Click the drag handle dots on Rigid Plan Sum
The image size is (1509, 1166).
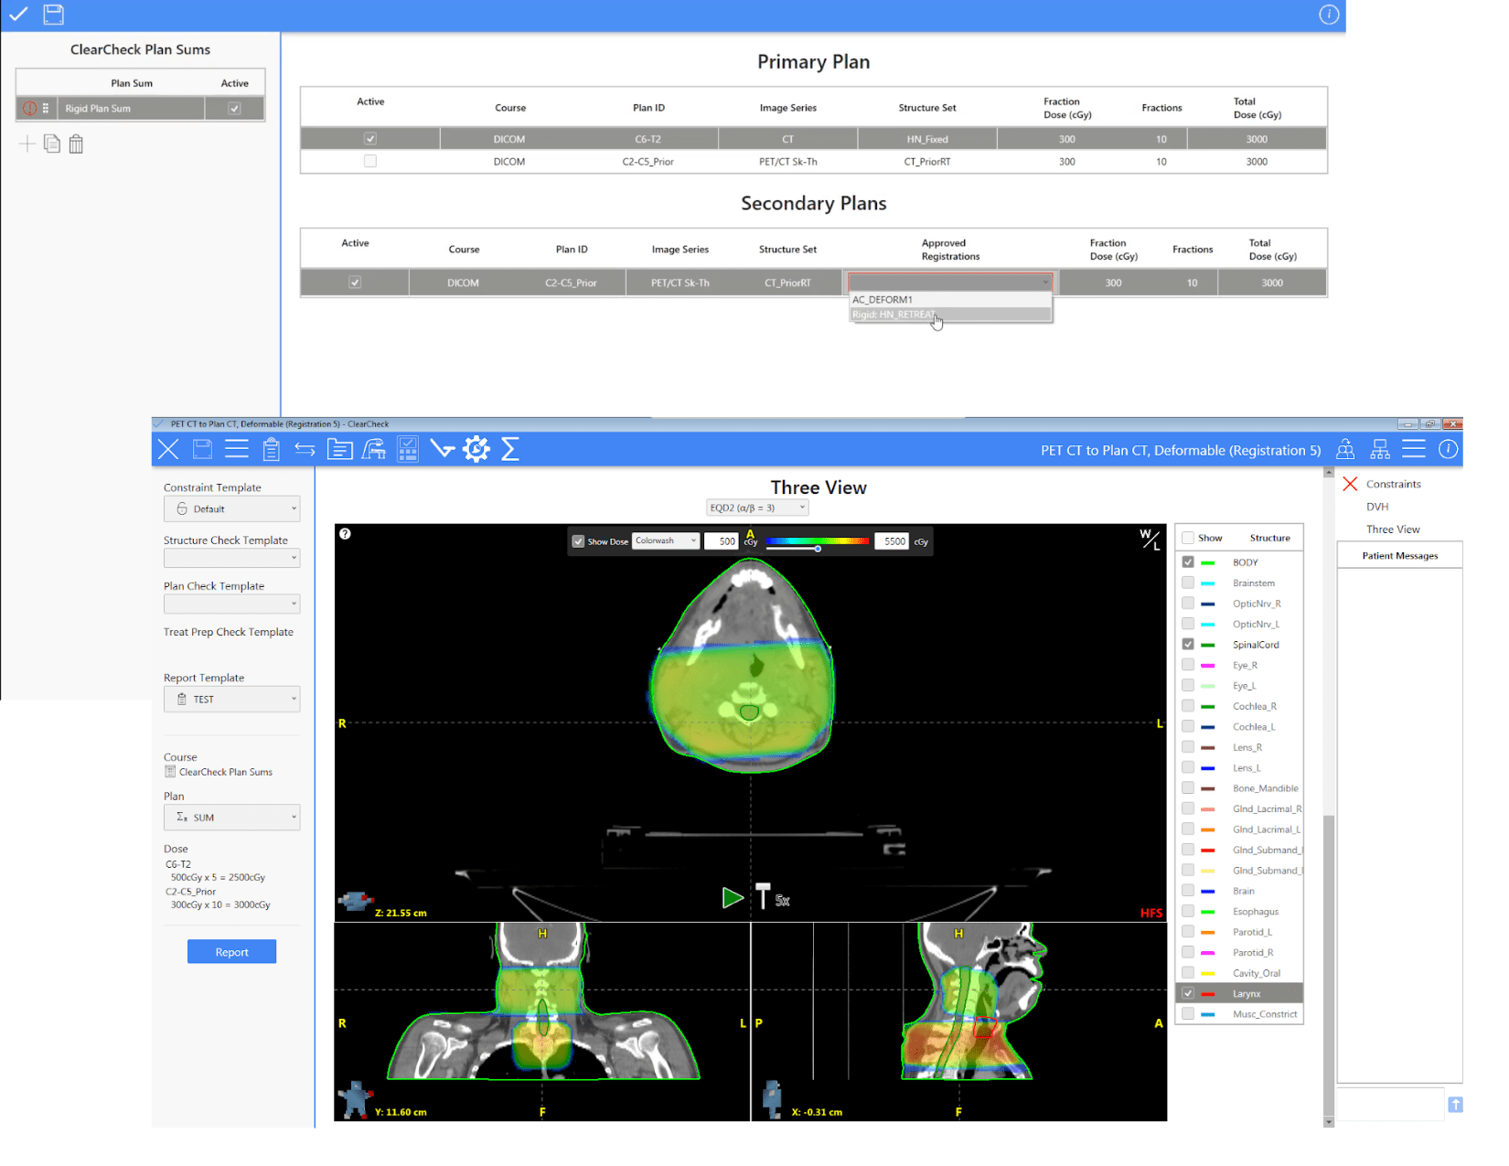(46, 108)
